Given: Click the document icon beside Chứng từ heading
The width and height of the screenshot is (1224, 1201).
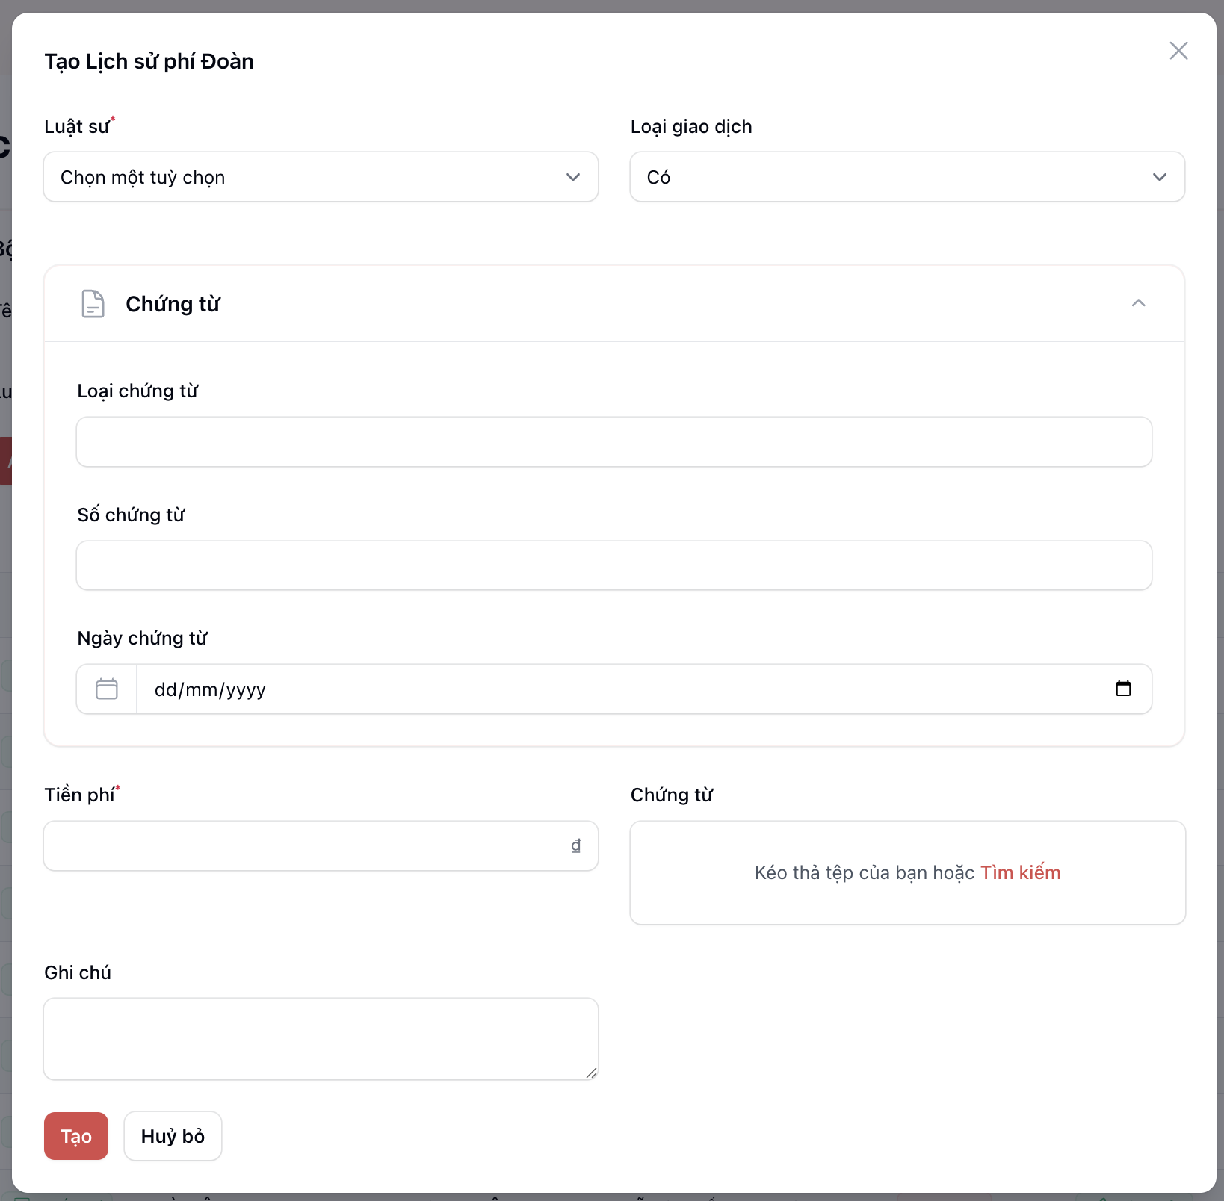Looking at the screenshot, I should (x=93, y=304).
